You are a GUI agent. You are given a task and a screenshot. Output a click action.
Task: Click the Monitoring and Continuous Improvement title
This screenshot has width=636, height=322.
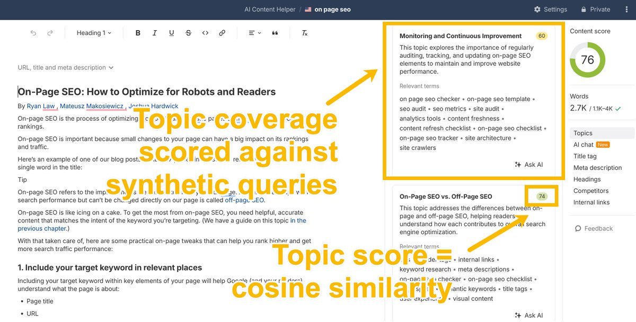point(461,36)
